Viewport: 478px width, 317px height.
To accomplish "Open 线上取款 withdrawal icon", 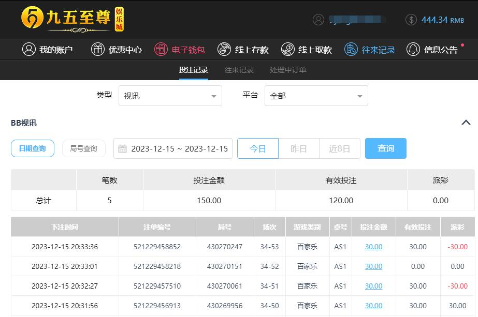I will click(287, 50).
